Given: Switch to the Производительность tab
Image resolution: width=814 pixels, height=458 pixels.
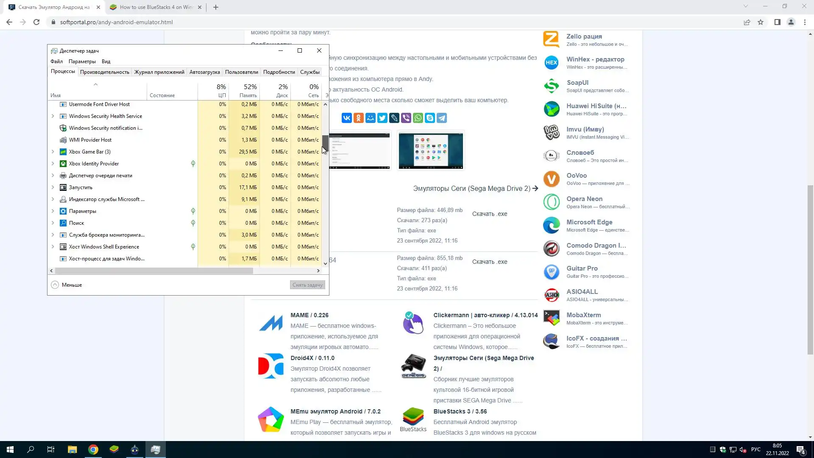Looking at the screenshot, I should pyautogui.click(x=104, y=72).
